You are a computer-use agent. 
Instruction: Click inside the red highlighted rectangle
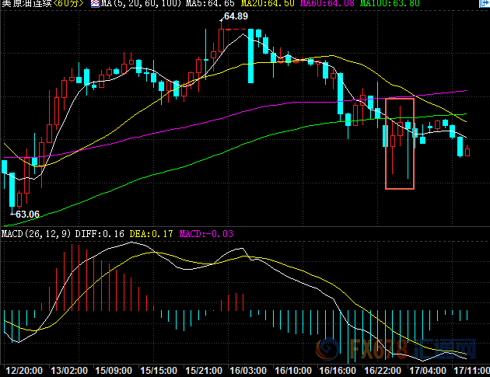pyautogui.click(x=400, y=143)
